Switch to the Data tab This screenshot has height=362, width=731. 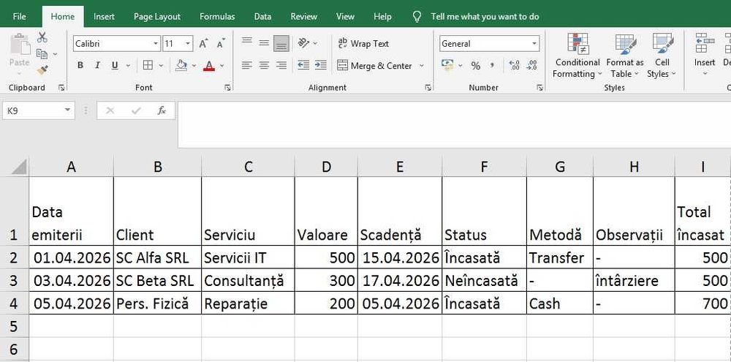262,16
